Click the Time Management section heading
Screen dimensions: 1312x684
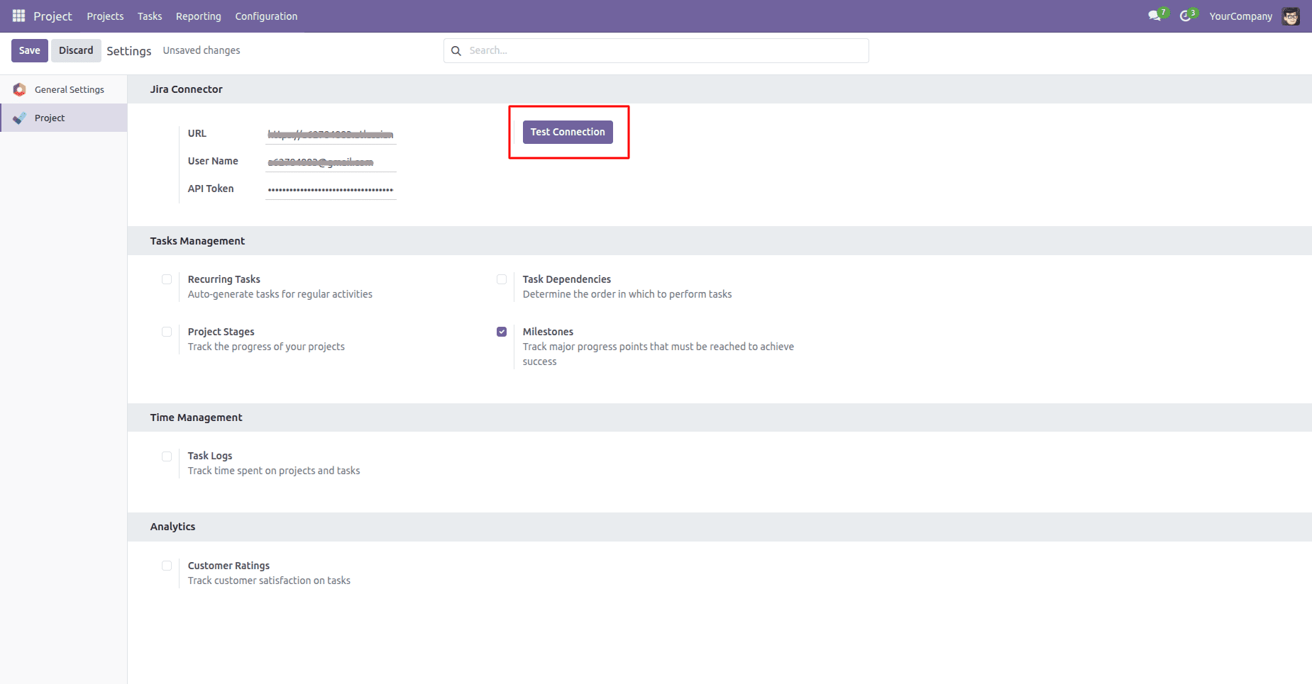click(x=197, y=417)
